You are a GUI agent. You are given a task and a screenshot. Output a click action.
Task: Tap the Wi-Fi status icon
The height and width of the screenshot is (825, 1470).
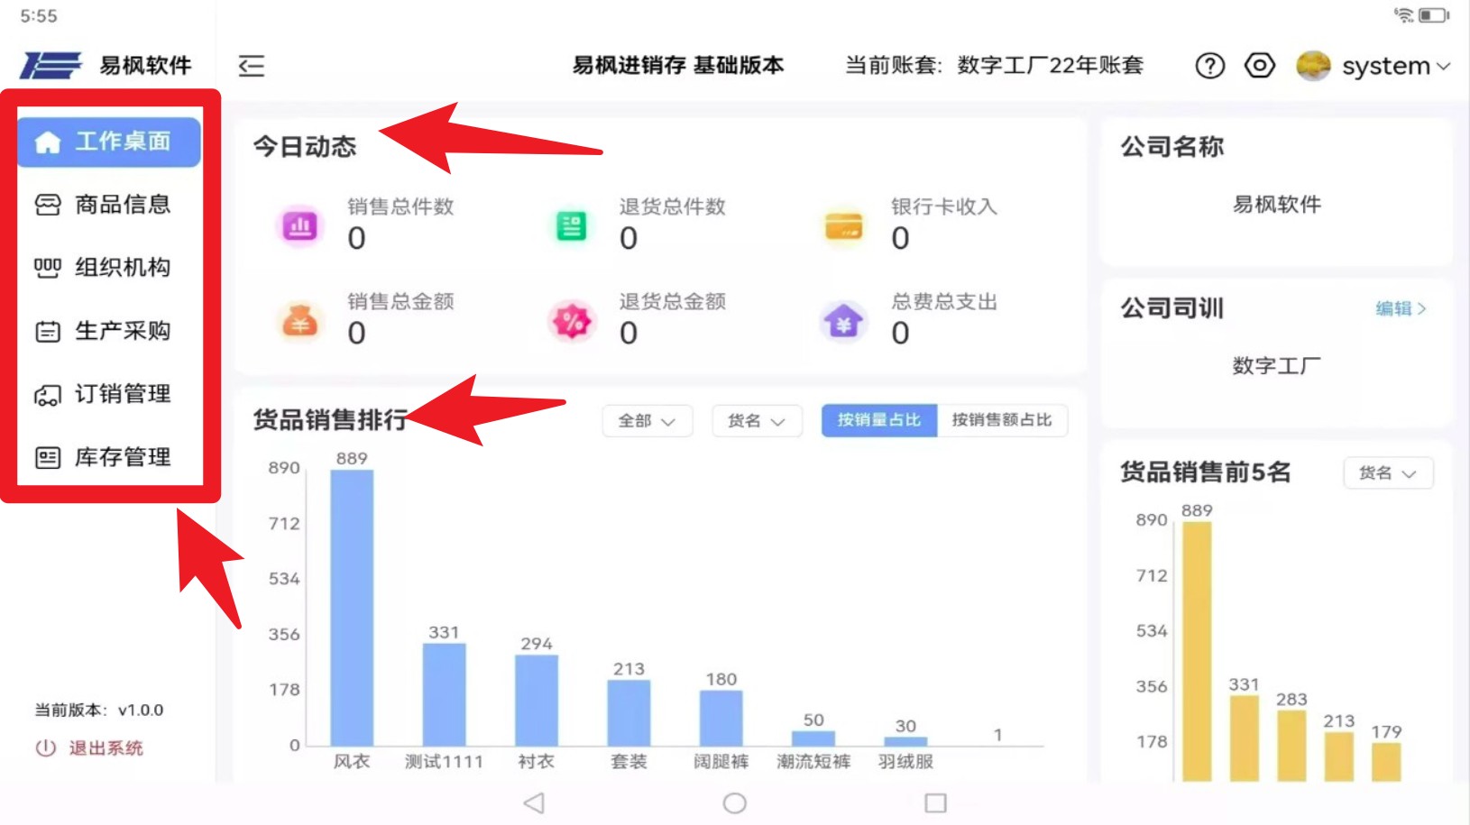(1403, 15)
